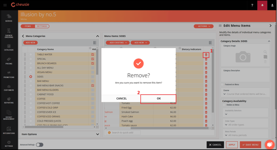Viewport: 277px width, 150px height.
Task: Select the COFFEE category radio button
Action: click(31, 99)
